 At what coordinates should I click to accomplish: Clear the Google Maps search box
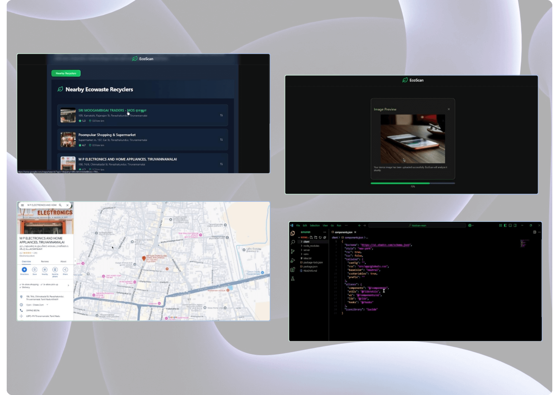tap(67, 205)
